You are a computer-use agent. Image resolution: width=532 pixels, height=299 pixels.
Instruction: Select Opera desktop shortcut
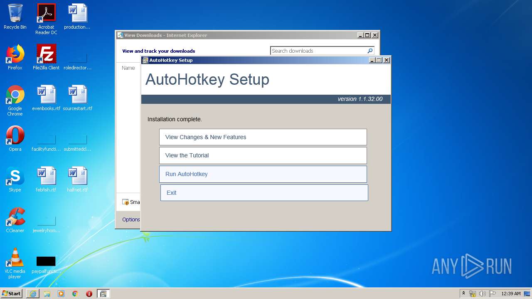[15, 139]
